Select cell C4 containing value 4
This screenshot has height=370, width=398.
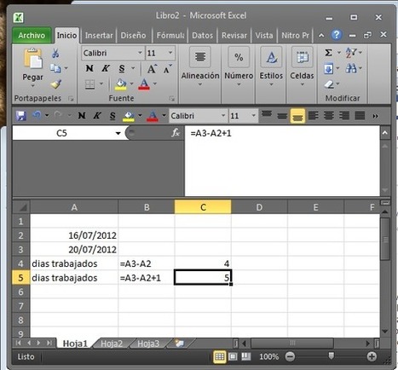203,263
